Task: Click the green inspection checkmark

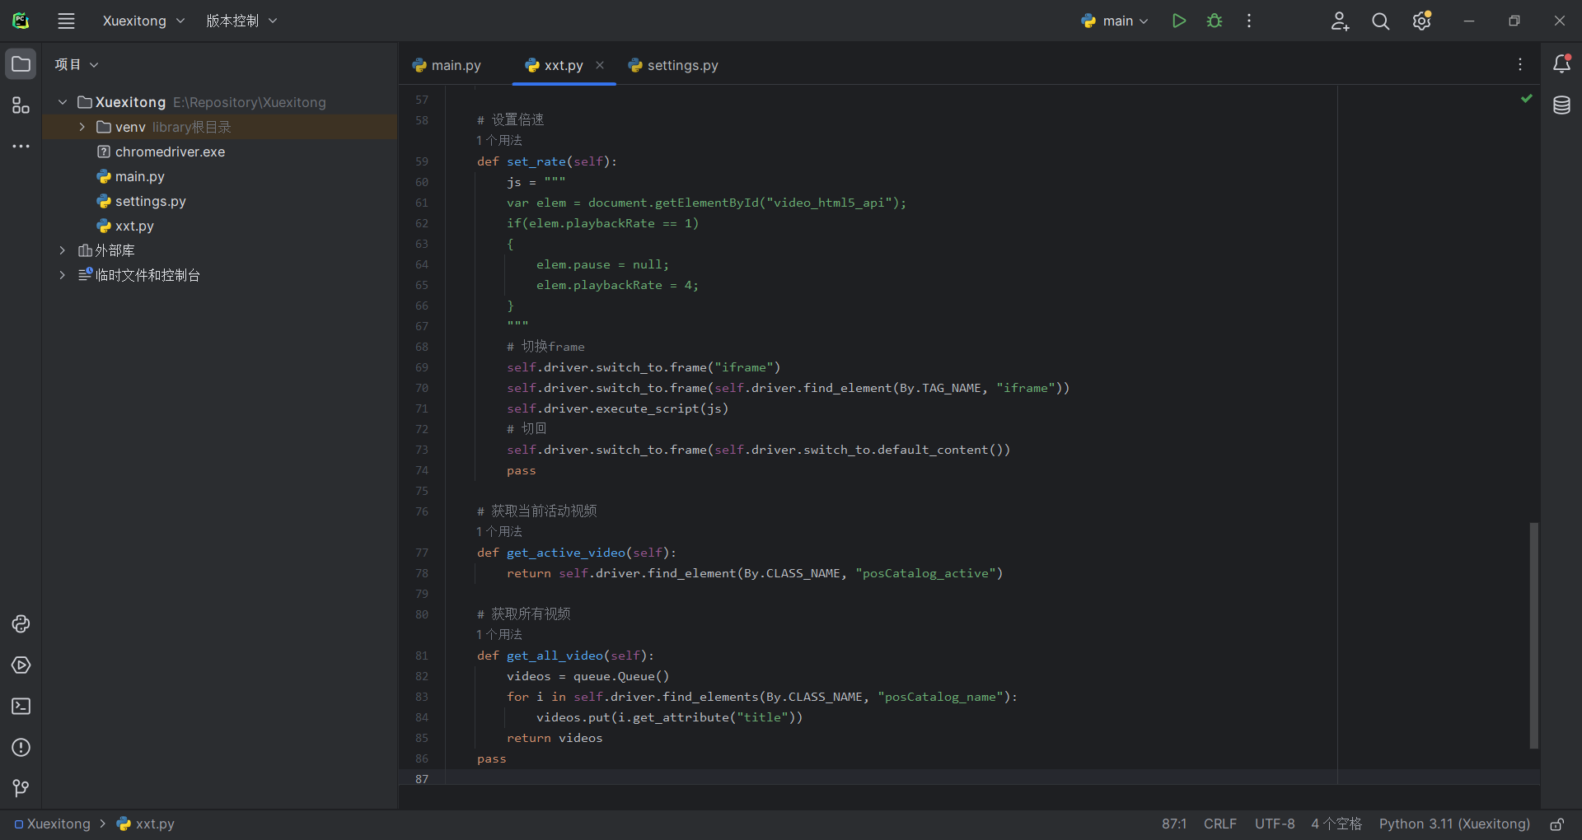Action: pos(1527,99)
